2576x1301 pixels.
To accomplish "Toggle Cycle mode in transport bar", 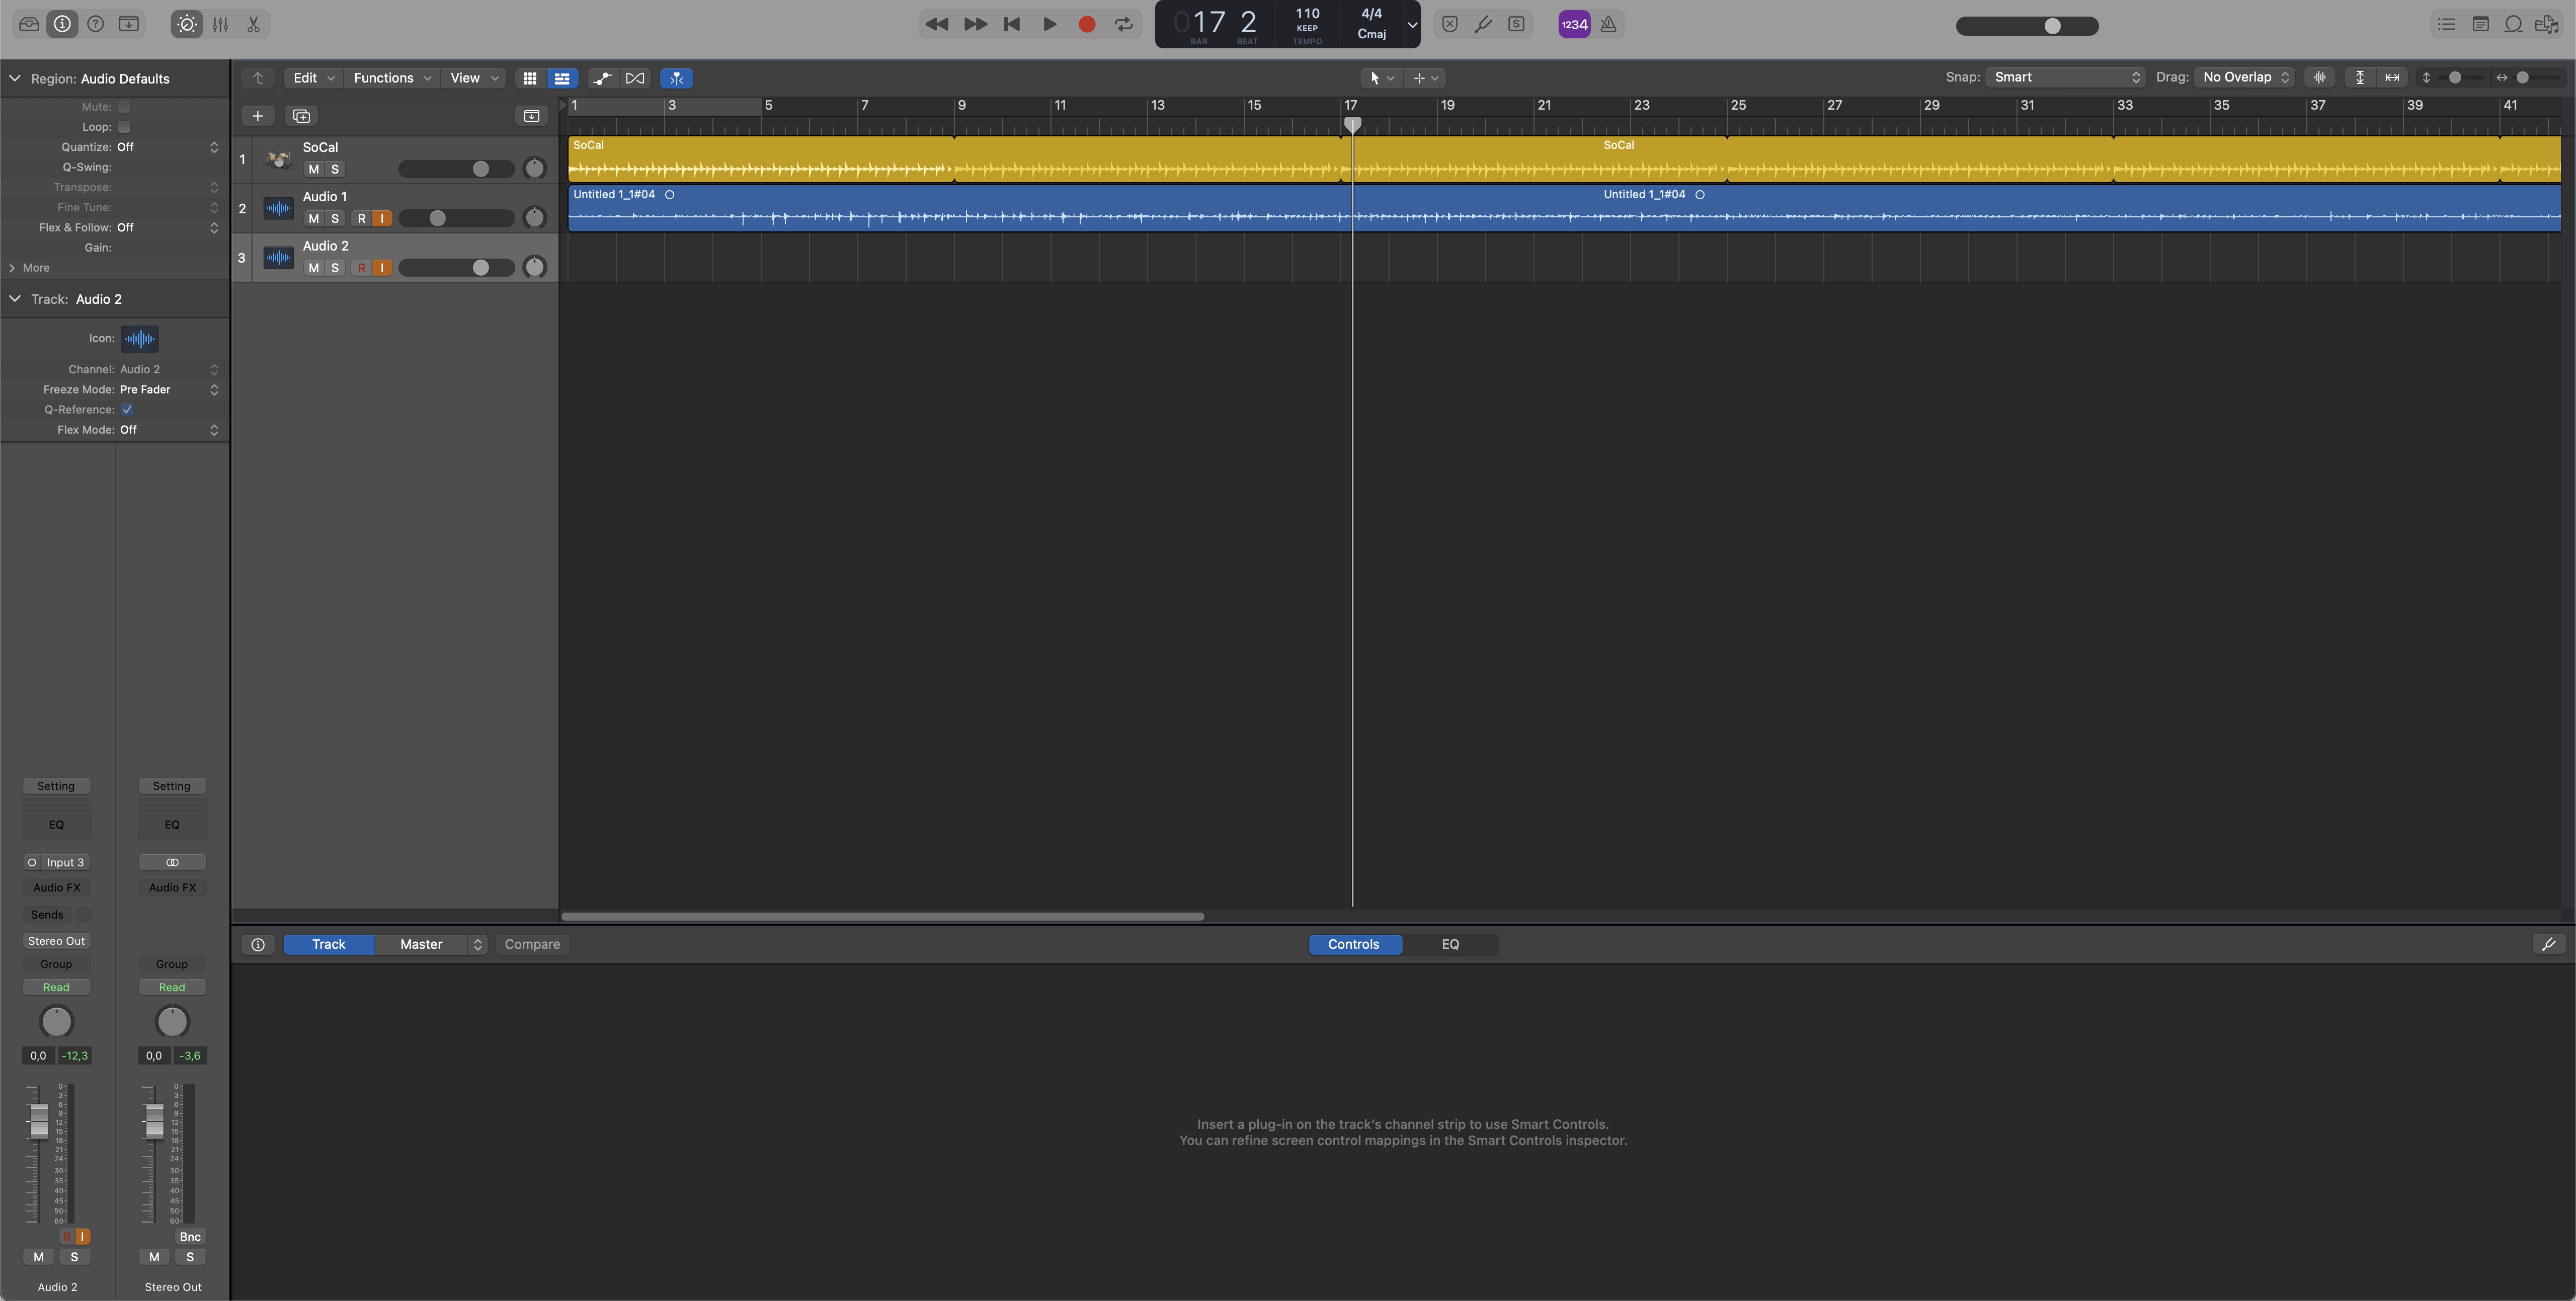I will (1124, 24).
